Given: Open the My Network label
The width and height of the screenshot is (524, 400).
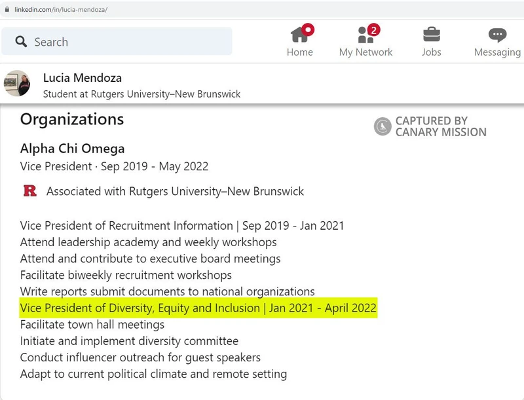Looking at the screenshot, I should 365,52.
